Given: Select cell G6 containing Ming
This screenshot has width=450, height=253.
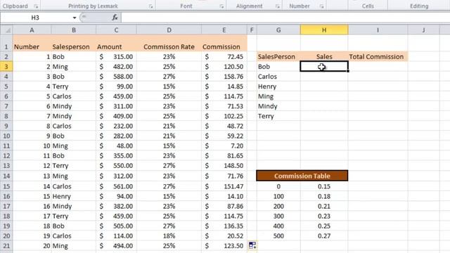Looking at the screenshot, I should (x=278, y=96).
